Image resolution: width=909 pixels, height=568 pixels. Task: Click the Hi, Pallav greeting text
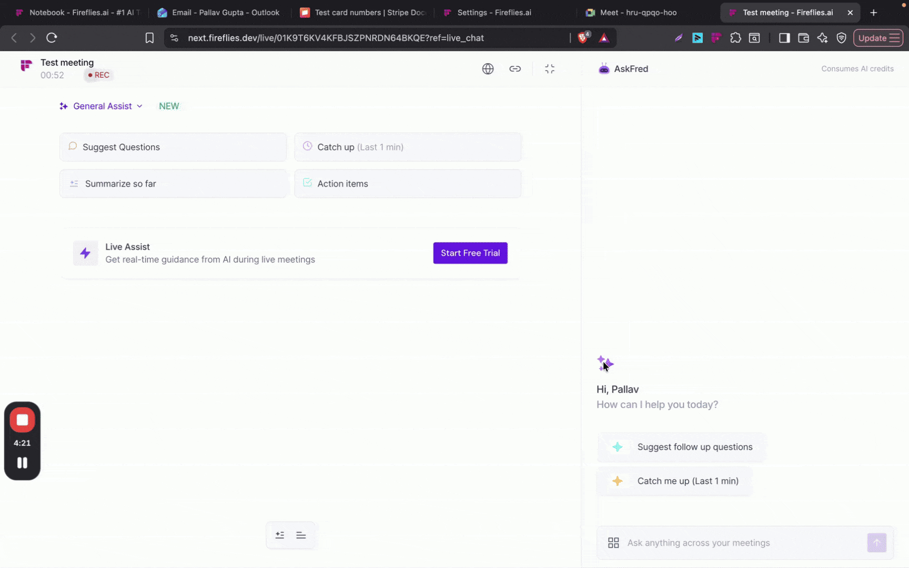[x=618, y=389]
